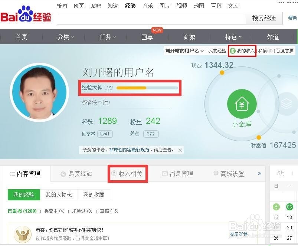The height and width of the screenshot is (246, 298).
Task: Expand more tabs with the » chevron
Action: click(260, 173)
